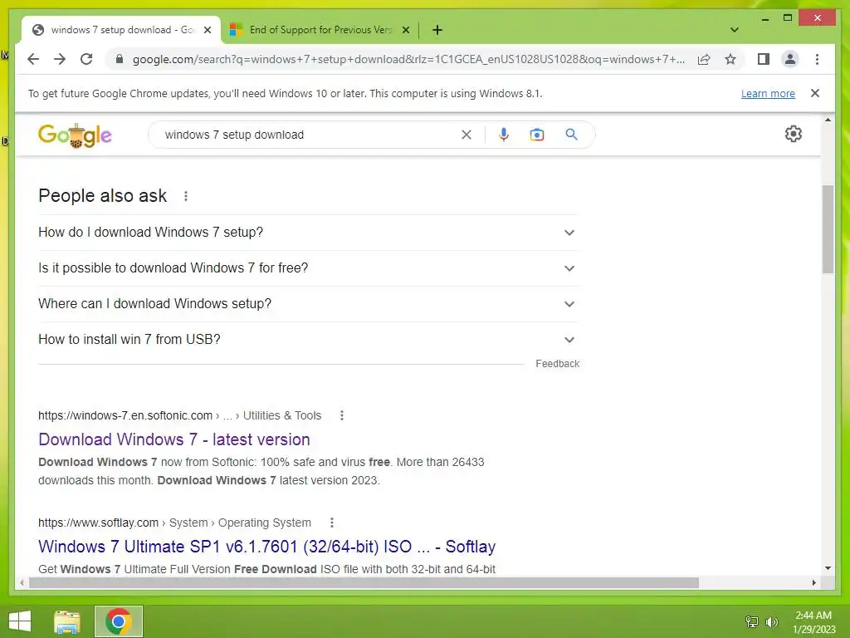This screenshot has height=638, width=850.
Task: Expand Is it possible to download free question
Action: click(x=308, y=268)
